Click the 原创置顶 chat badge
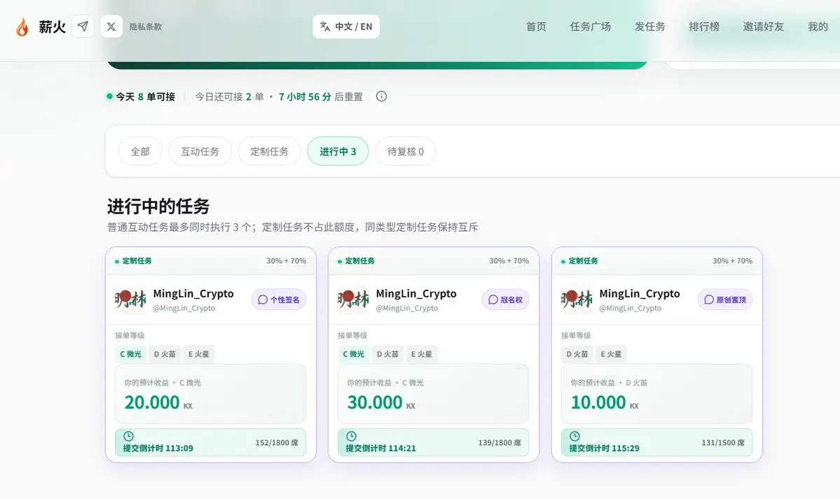The height and width of the screenshot is (499, 840). [x=725, y=300]
